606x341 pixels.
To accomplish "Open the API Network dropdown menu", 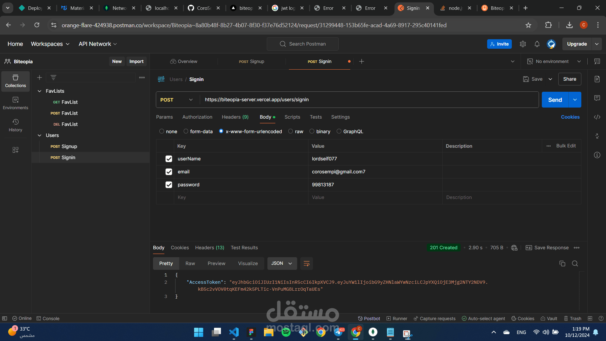I will pyautogui.click(x=98, y=44).
